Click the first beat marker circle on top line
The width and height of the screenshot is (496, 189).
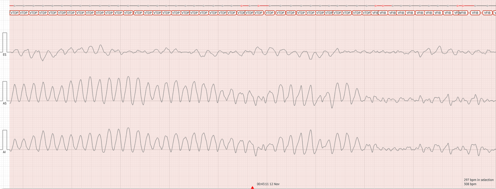pyautogui.click(x=14, y=6)
